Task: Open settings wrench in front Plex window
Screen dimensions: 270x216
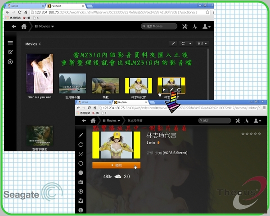Action: point(238,121)
